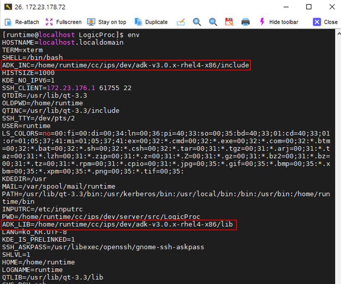
Task: Click the highlighted ADK_LIB environment line
Action: (x=119, y=225)
